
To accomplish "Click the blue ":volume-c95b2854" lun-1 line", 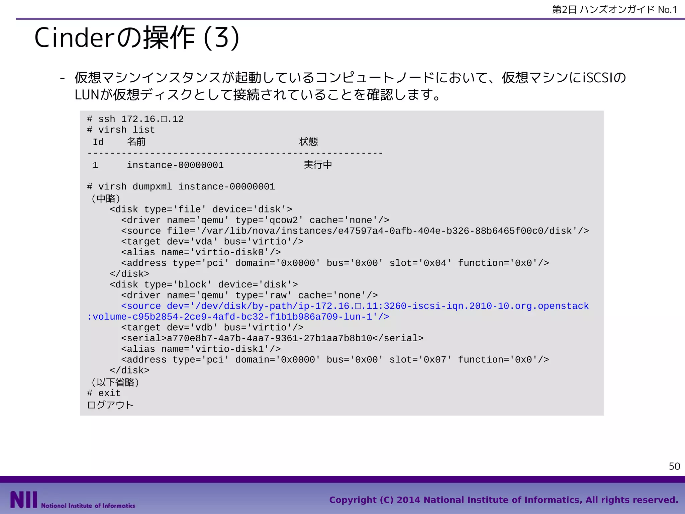I will tap(238, 317).
